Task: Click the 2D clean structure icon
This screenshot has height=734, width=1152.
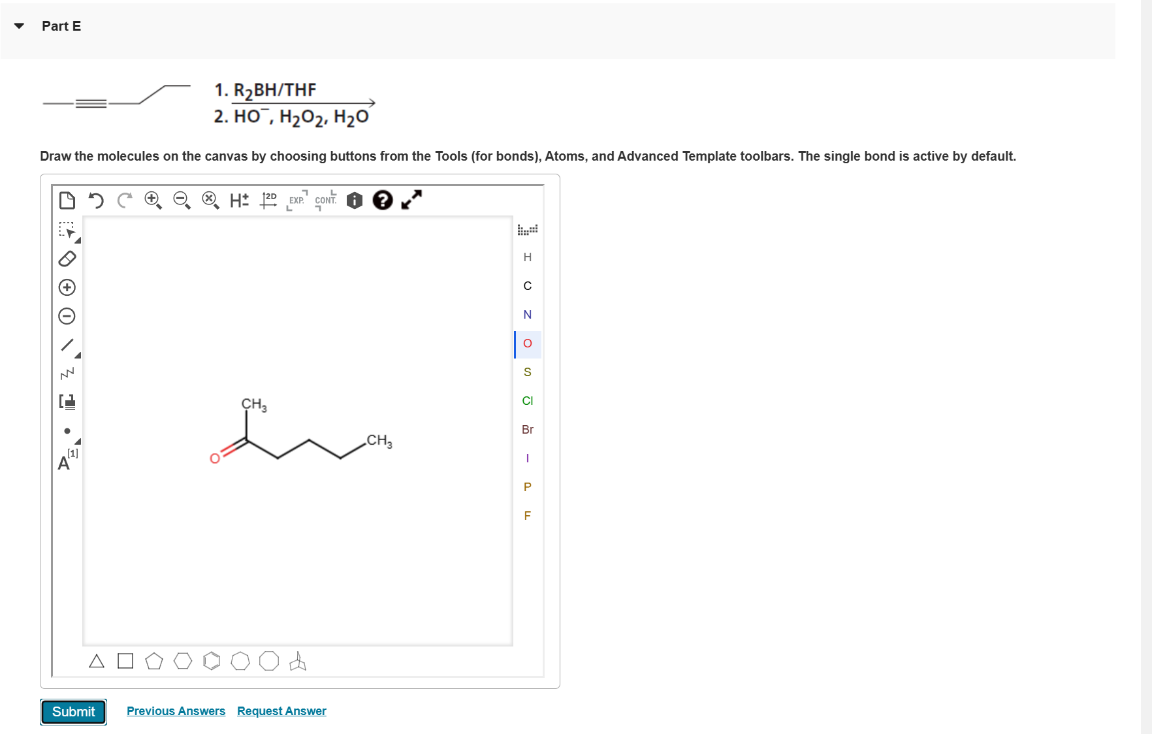Action: 268,200
